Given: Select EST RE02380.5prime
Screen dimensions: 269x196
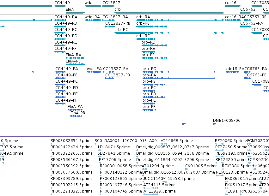Looking at the screenshot, I should click(x=238, y=166).
